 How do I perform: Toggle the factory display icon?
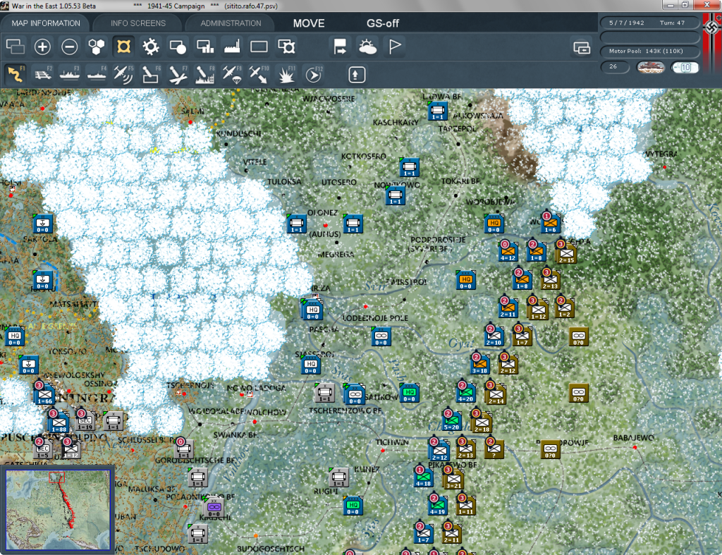(231, 47)
